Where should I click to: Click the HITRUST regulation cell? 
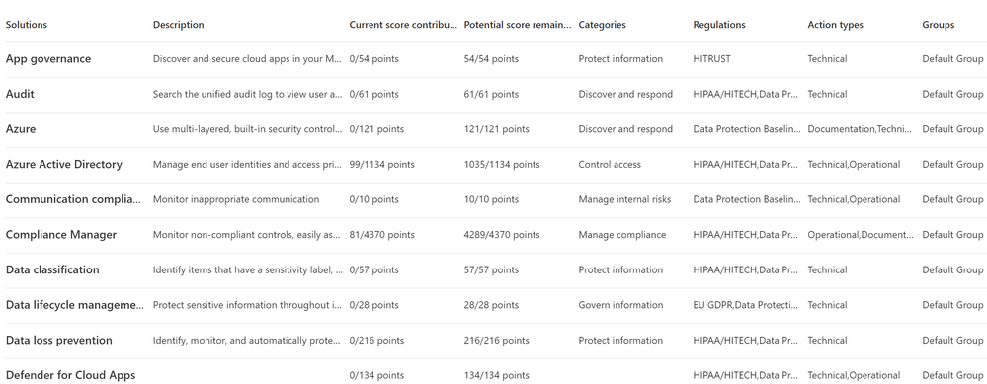[x=712, y=59]
